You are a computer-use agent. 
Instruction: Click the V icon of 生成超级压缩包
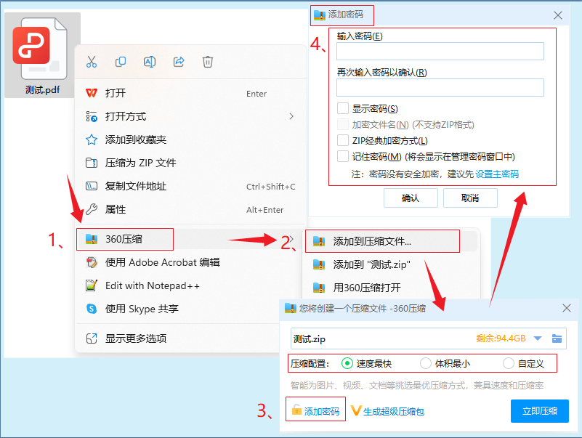pos(356,410)
